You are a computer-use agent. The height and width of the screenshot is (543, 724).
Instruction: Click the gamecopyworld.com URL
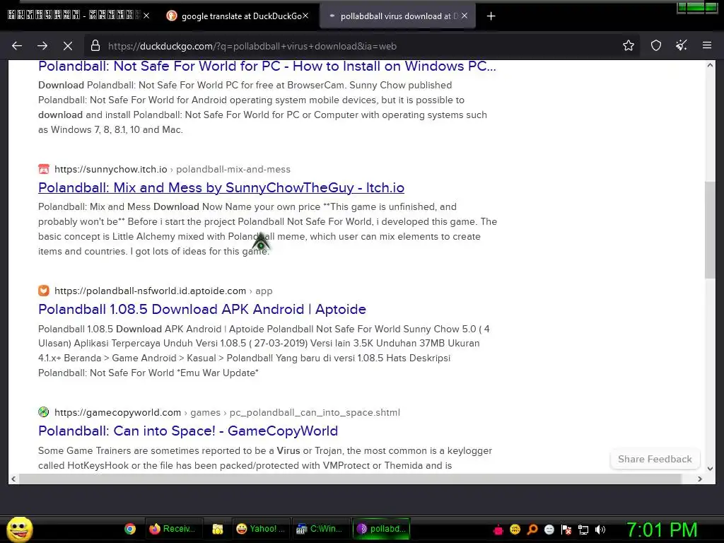pyautogui.click(x=118, y=412)
